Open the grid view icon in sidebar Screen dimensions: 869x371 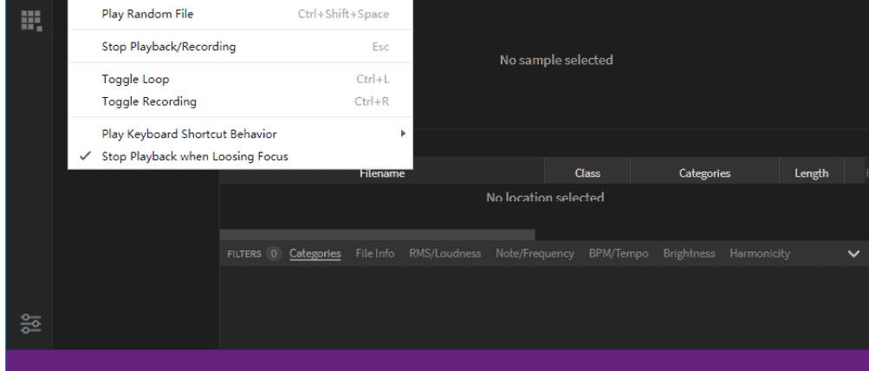pyautogui.click(x=31, y=21)
